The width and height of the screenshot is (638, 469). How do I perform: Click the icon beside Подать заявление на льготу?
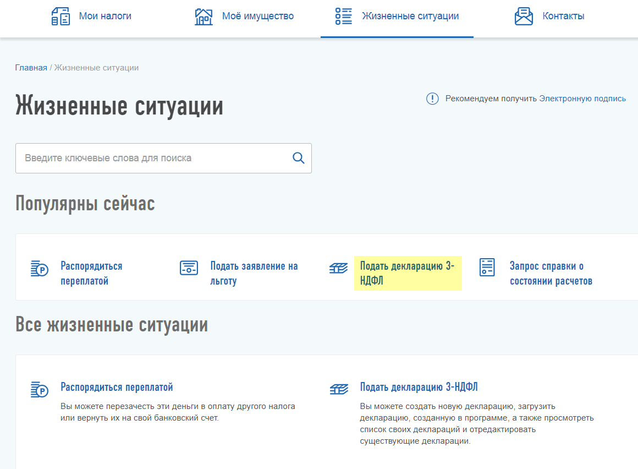click(189, 268)
